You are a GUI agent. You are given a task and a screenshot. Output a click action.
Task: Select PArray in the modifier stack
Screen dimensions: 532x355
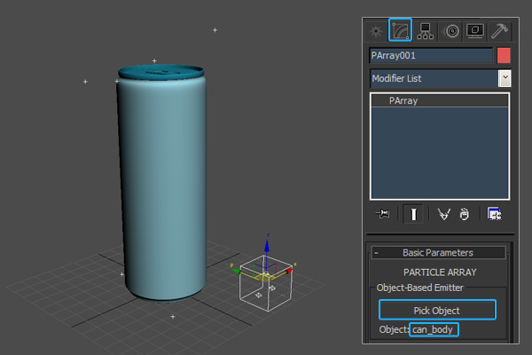pos(403,101)
